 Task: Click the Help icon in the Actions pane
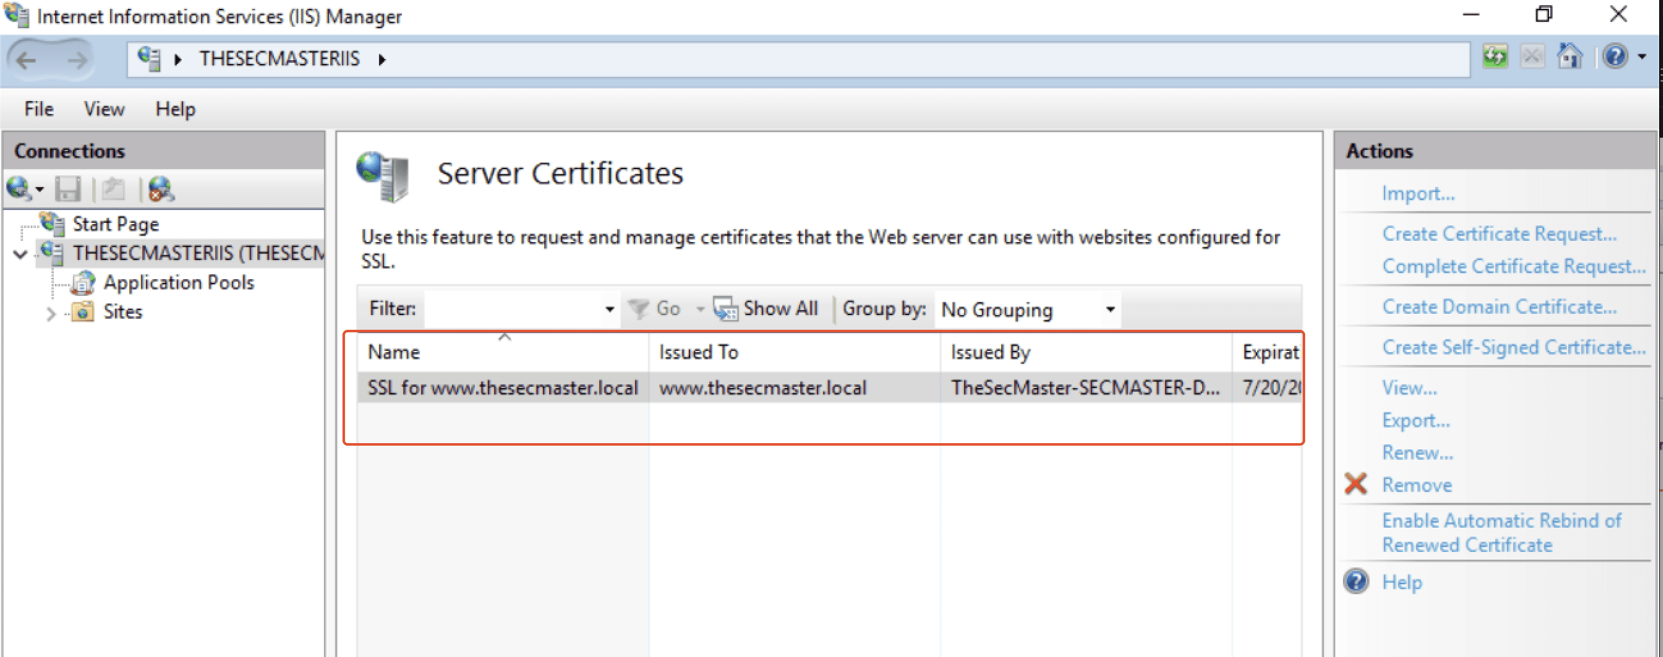[x=1356, y=581]
